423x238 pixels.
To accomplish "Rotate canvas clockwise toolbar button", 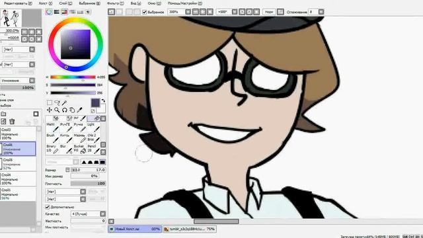I will point(249,12).
